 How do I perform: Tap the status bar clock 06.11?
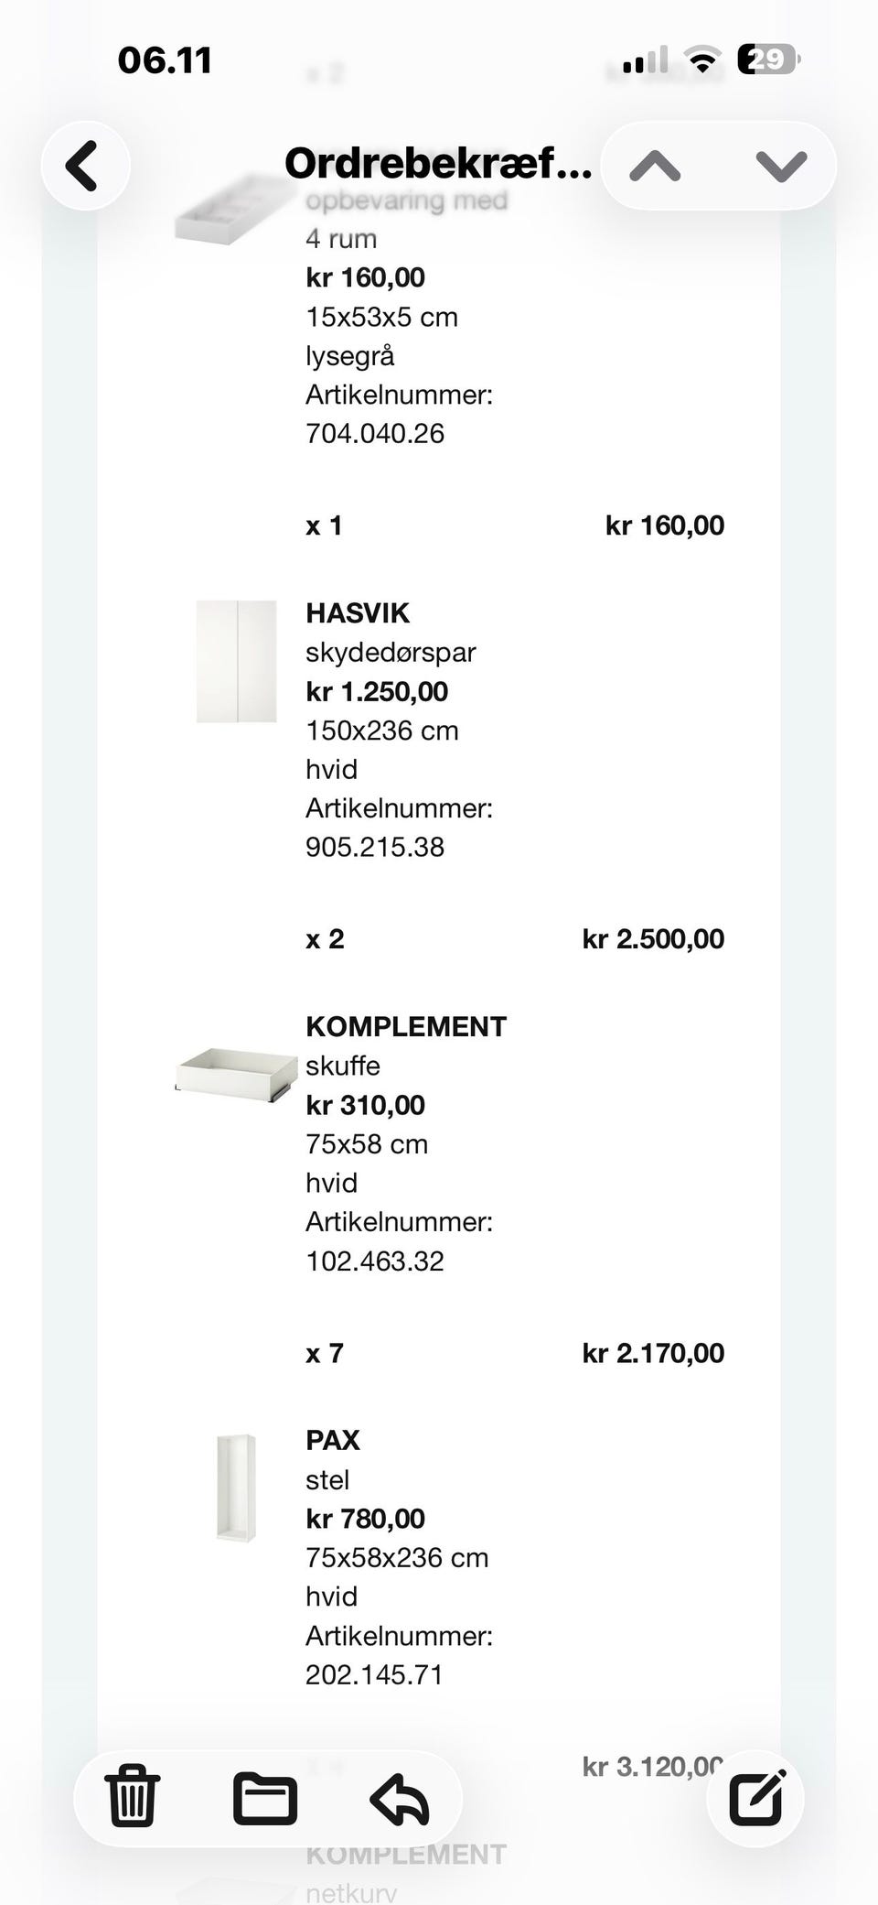(165, 60)
